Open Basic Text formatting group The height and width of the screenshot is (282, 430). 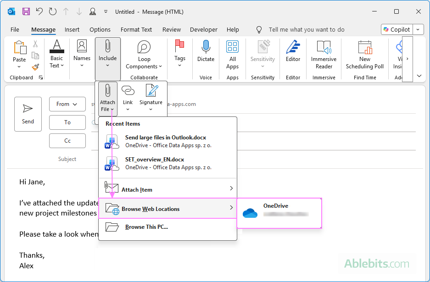coord(57,54)
